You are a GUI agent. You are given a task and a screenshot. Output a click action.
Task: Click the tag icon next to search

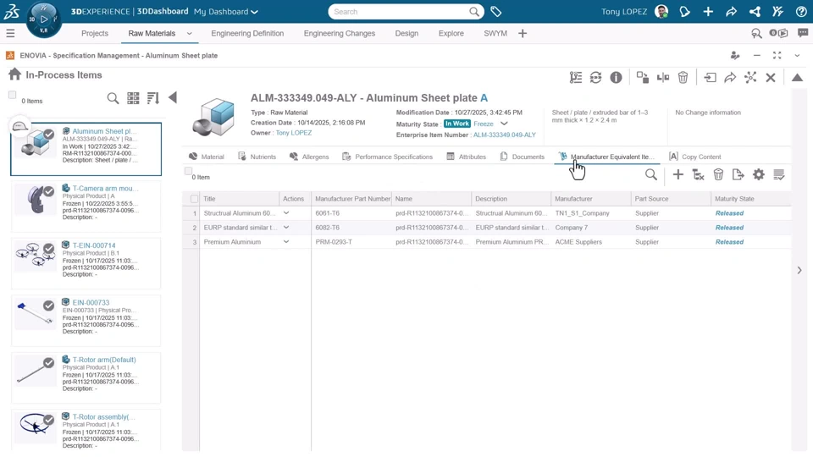[495, 11]
